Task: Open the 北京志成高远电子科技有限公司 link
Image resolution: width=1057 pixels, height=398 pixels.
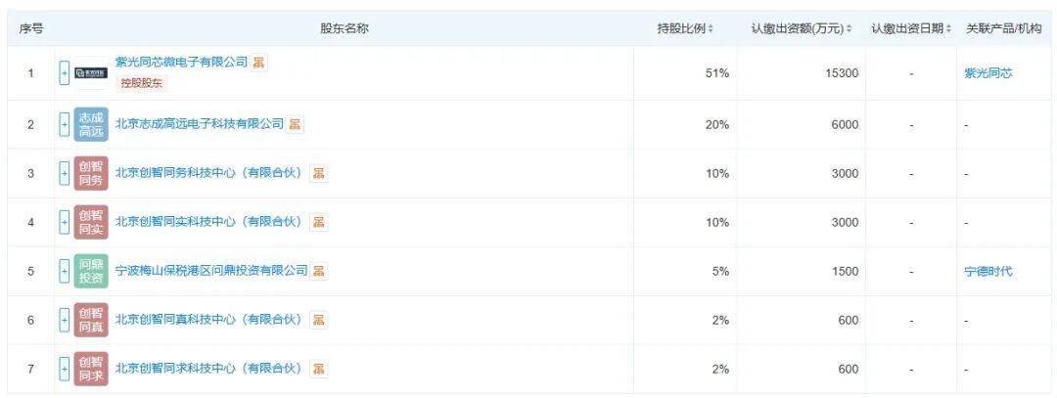Action: point(199,124)
